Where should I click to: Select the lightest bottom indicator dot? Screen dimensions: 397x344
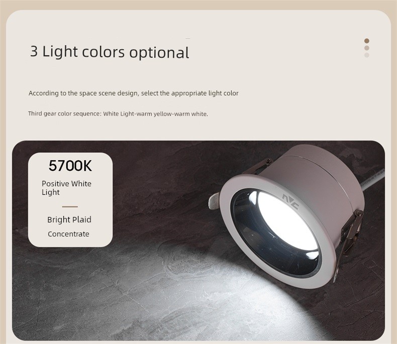click(367, 55)
